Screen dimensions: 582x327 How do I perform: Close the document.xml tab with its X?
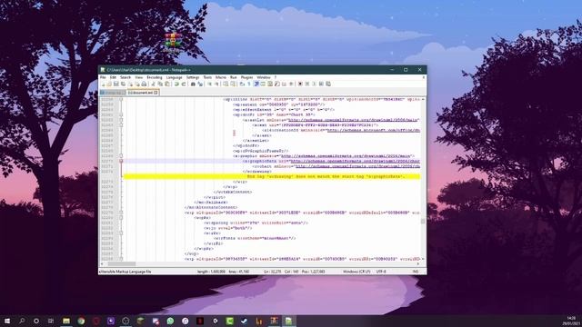pyautogui.click(x=156, y=93)
